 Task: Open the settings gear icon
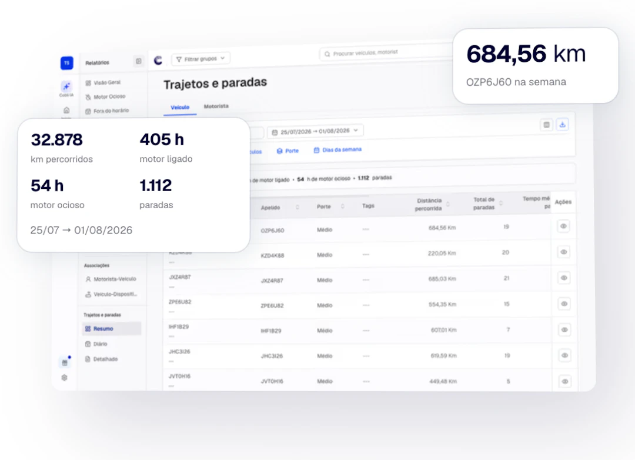pyautogui.click(x=65, y=378)
